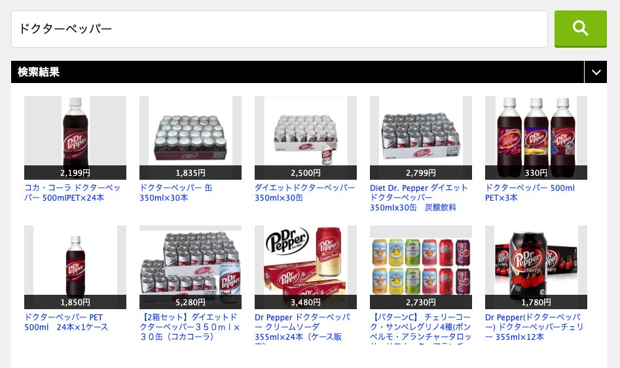Open the 330円 three-bottle product image
Screen dimensions: 620x368
coord(536,137)
